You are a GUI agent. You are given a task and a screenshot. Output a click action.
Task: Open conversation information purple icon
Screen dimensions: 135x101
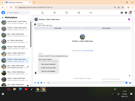pyautogui.click(x=129, y=19)
